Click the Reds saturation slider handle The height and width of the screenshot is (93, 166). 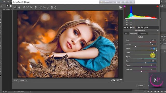150,42
